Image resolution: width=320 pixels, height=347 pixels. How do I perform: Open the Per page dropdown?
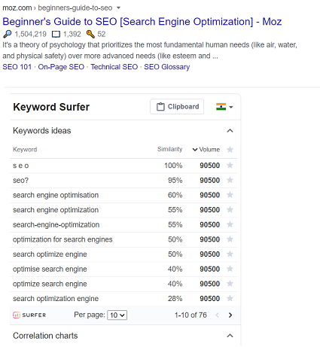(117, 315)
